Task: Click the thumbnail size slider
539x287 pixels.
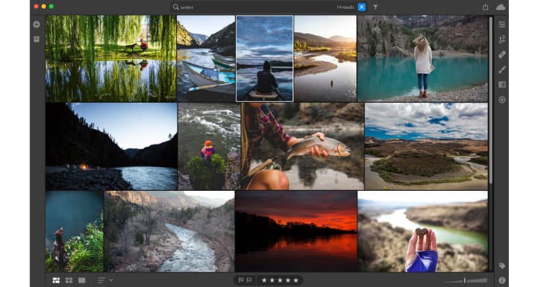Action: point(465,280)
